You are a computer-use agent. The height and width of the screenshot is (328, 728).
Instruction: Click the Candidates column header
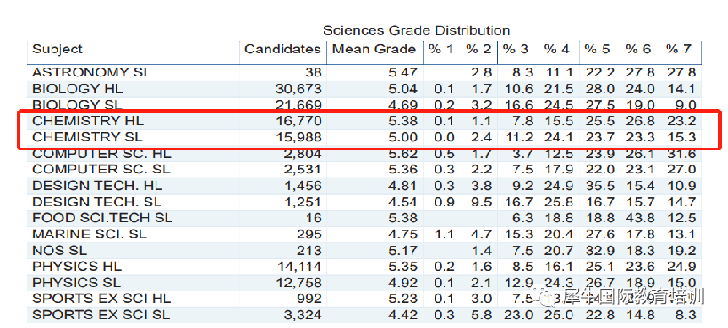click(283, 49)
